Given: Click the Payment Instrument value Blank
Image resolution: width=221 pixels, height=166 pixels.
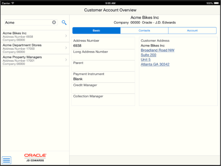Looking at the screenshot, I should [78, 79].
